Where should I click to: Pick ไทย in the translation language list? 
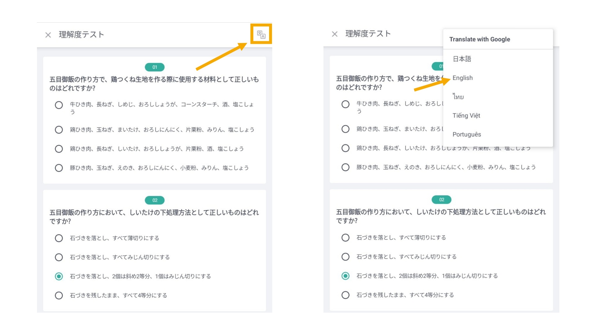458,97
